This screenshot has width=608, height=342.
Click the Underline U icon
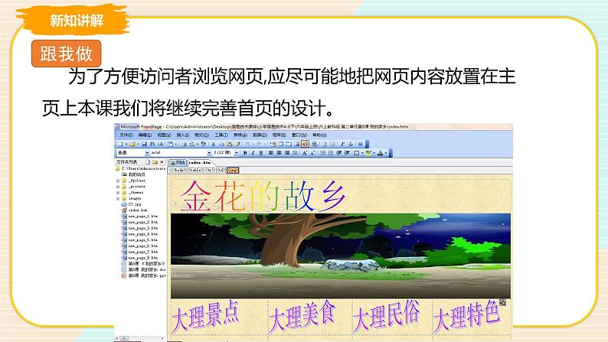pyautogui.click(x=261, y=153)
